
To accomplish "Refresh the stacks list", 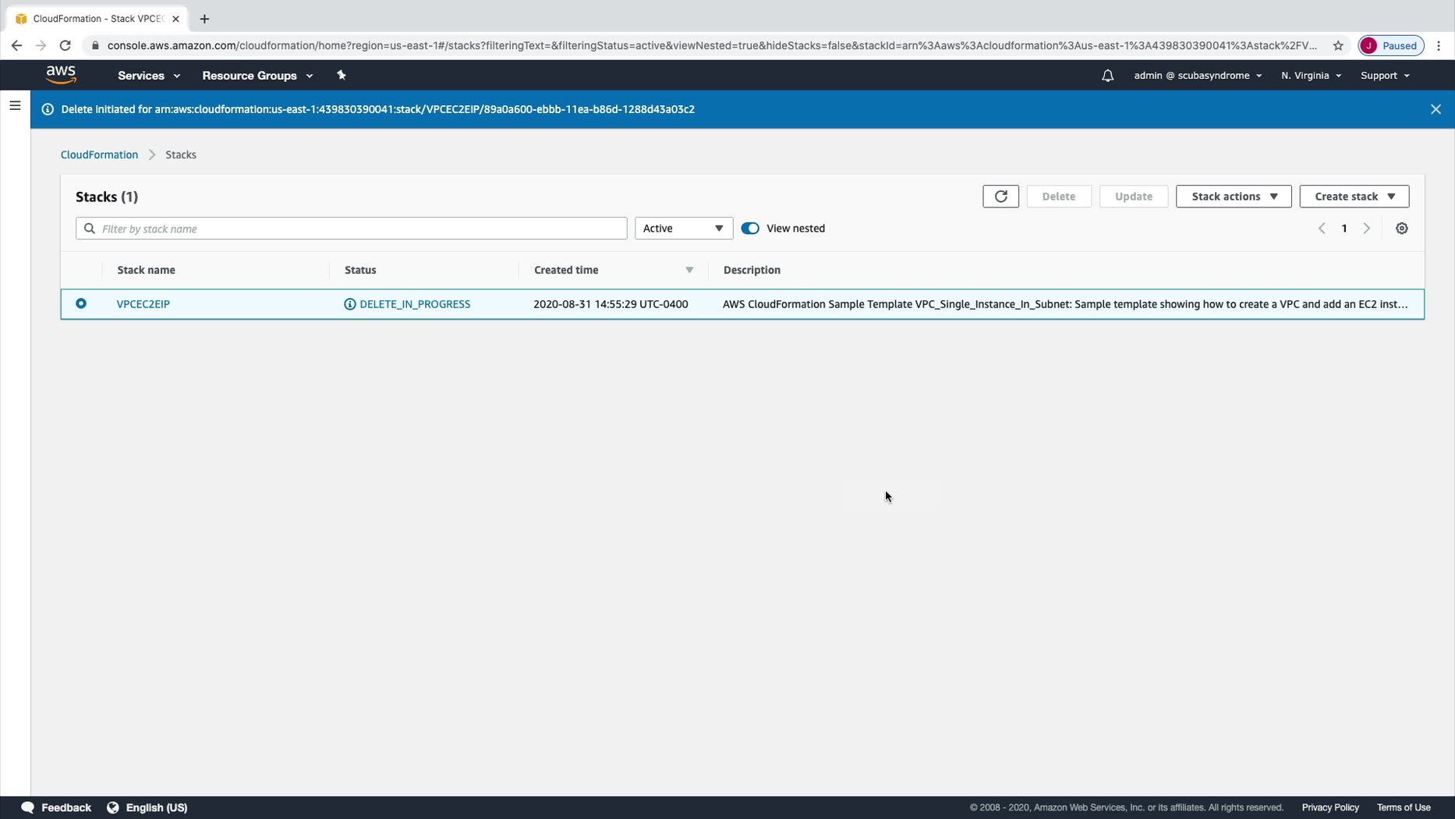I will coord(1000,197).
